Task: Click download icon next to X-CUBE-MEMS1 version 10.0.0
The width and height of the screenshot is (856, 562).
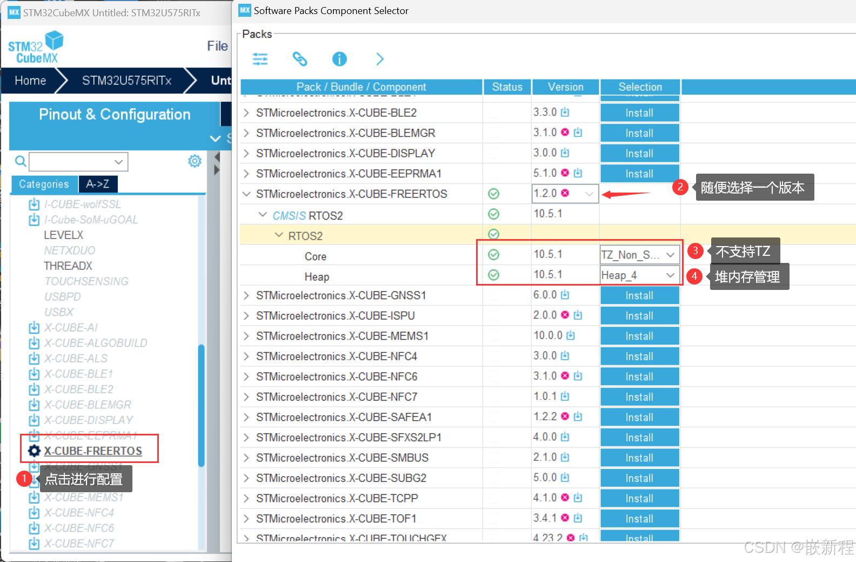Action: click(571, 335)
